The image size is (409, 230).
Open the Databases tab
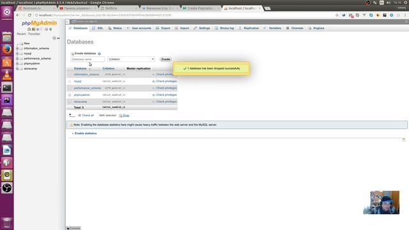78,28
